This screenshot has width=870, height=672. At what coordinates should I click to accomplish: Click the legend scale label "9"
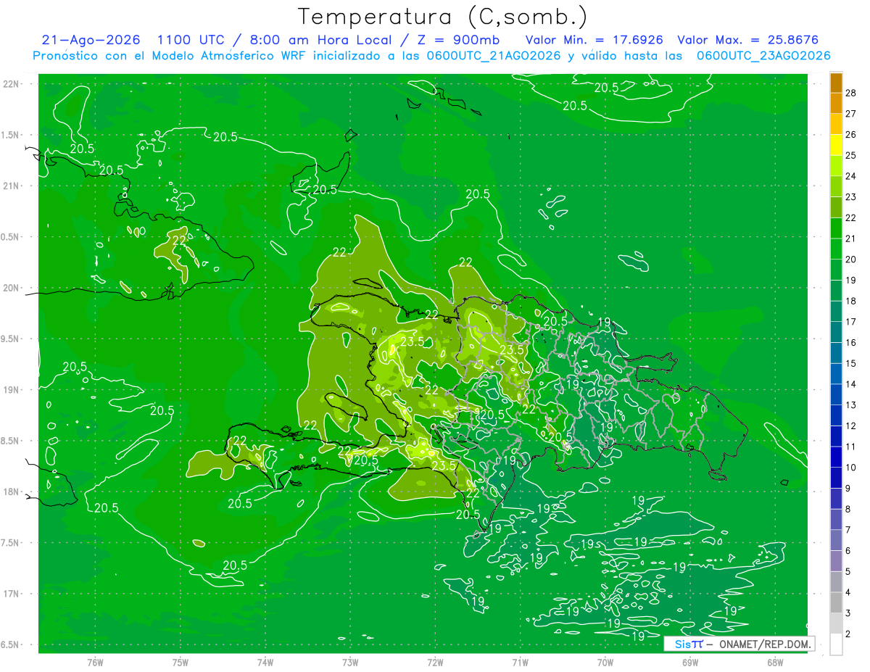[849, 489]
